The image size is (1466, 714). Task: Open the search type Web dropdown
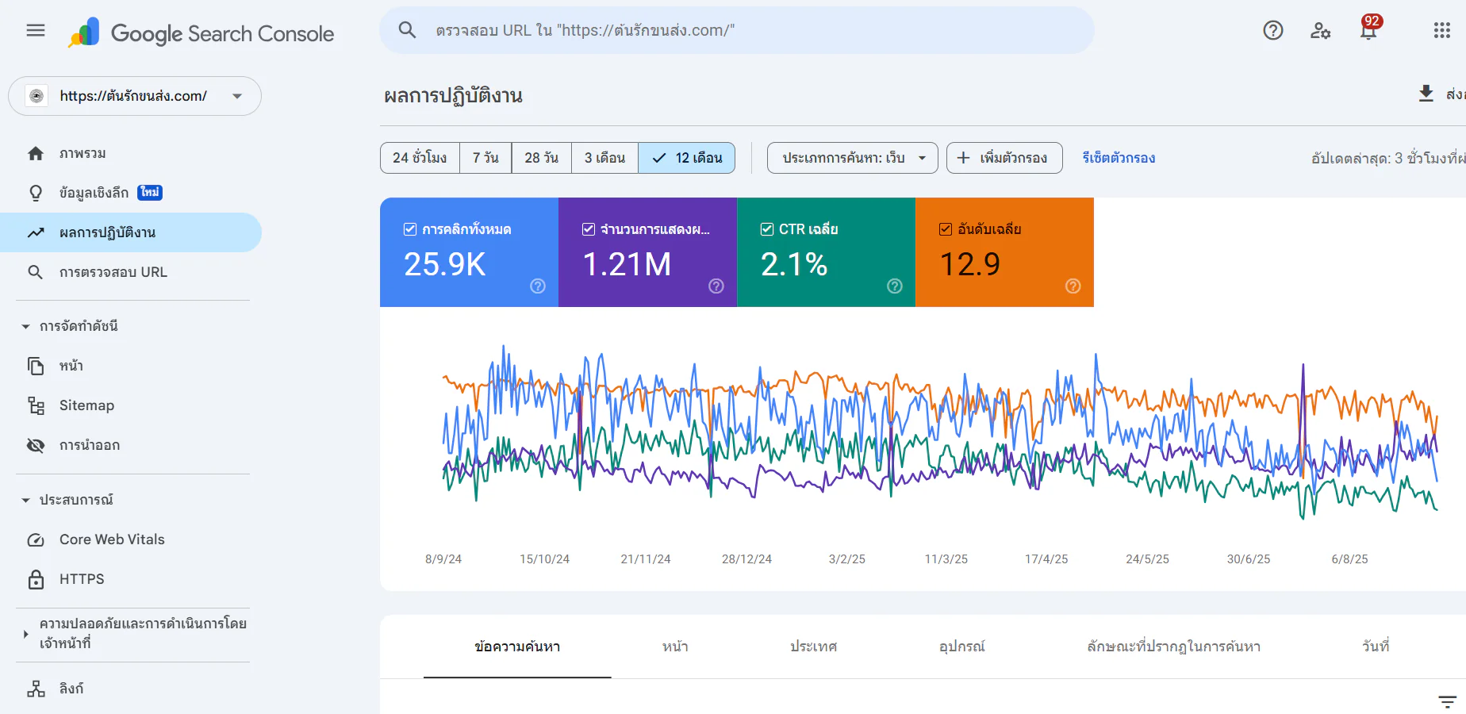[x=852, y=158]
